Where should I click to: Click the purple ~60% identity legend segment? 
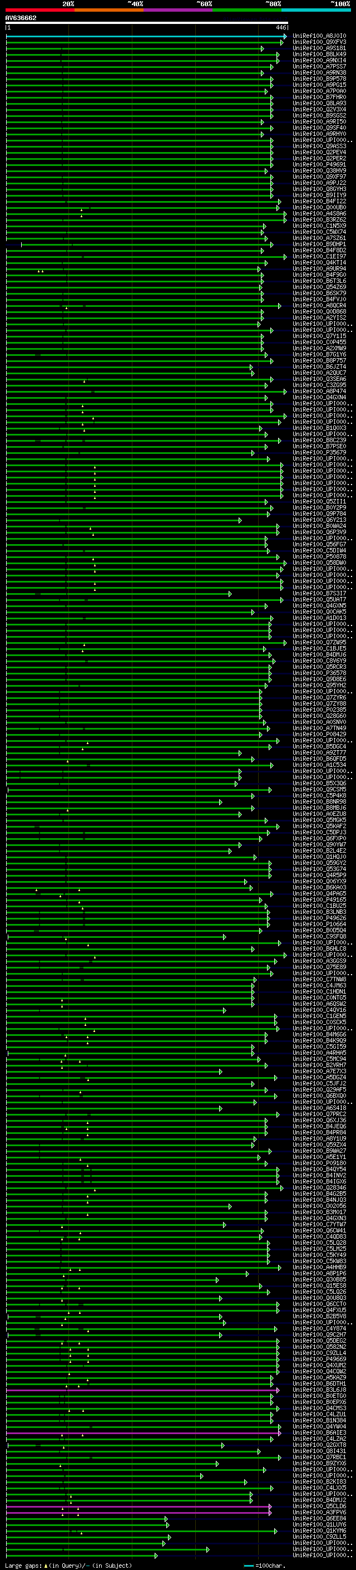pos(177,11)
